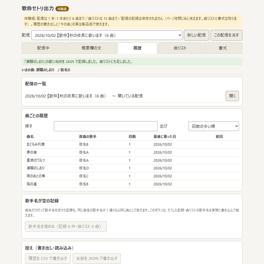Viewport: 264px width, 264px height.
Task: Click the 体験版 badge next to the title
Action: (62, 9)
